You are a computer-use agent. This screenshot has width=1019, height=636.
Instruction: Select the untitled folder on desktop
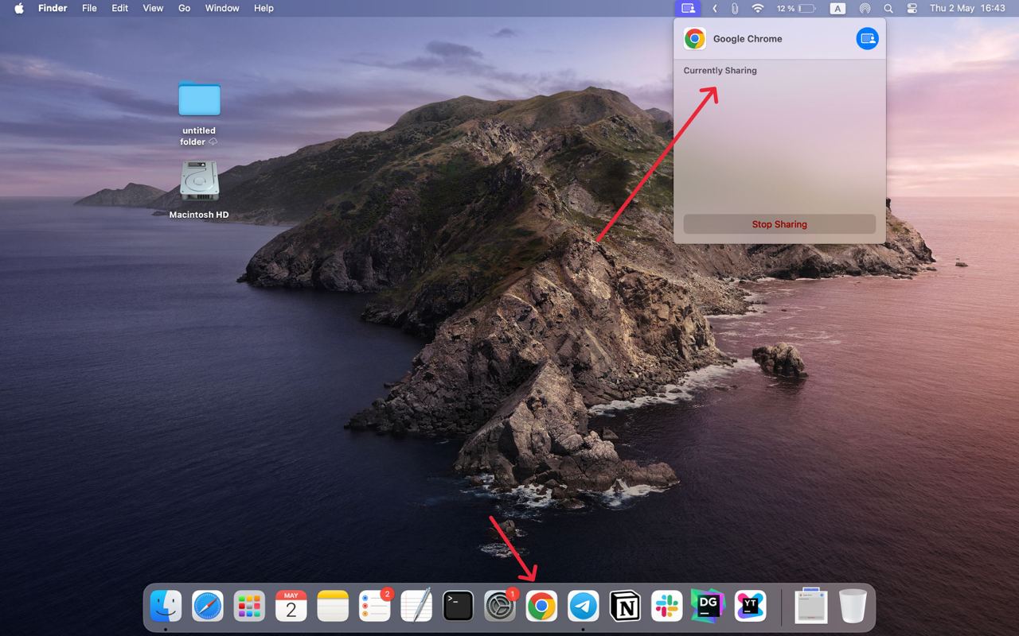tap(199, 99)
